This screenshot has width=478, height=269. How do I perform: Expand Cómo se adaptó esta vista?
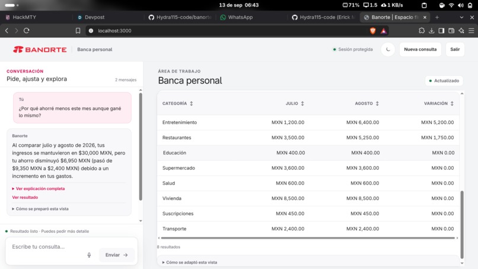pyautogui.click(x=190, y=262)
